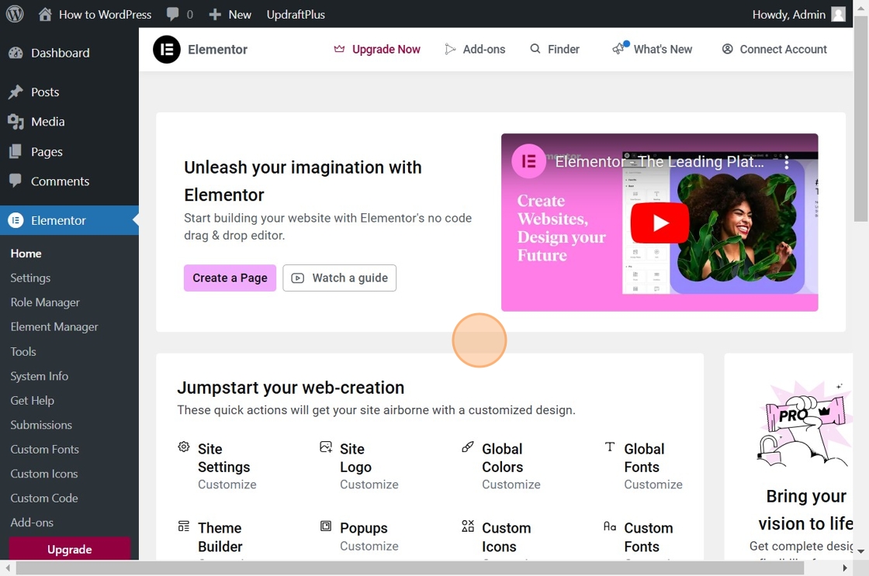The width and height of the screenshot is (869, 576).
Task: Open the WordPress logo menu
Action: [x=15, y=14]
